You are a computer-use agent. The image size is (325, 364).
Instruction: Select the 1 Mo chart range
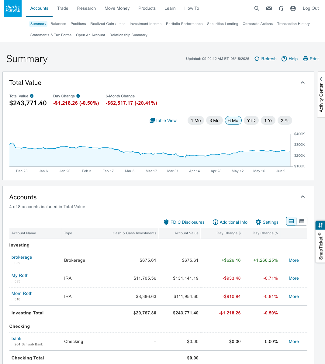tap(196, 121)
